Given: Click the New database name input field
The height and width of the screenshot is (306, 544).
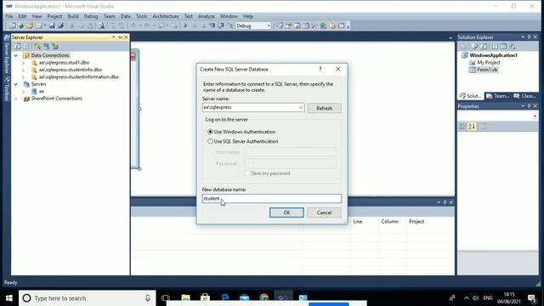Looking at the screenshot, I should coord(272,198).
